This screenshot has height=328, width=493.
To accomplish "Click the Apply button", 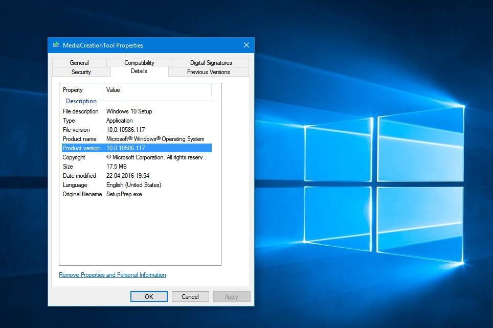I will tap(232, 296).
